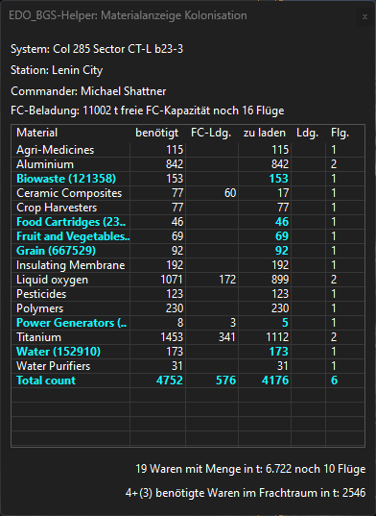
Task: Click the window title EDO_BGS-Helper
Action: 53,15
